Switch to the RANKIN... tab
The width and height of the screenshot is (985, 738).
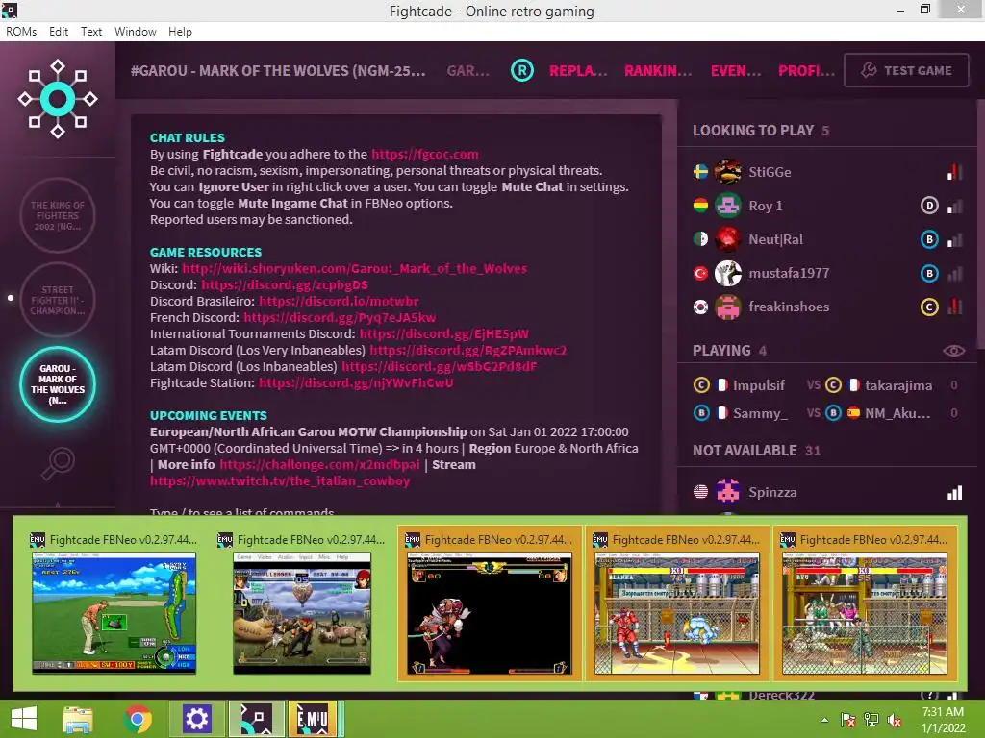click(658, 71)
